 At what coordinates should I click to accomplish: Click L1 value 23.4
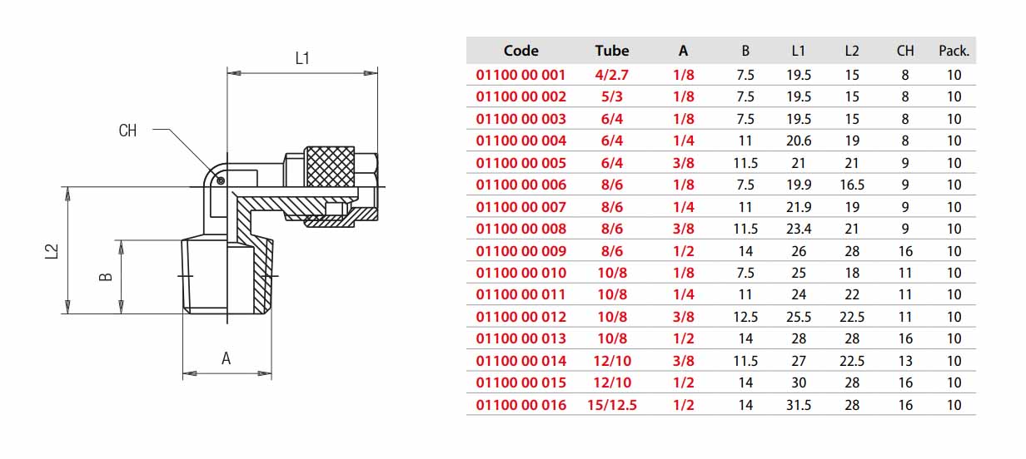[x=799, y=229]
